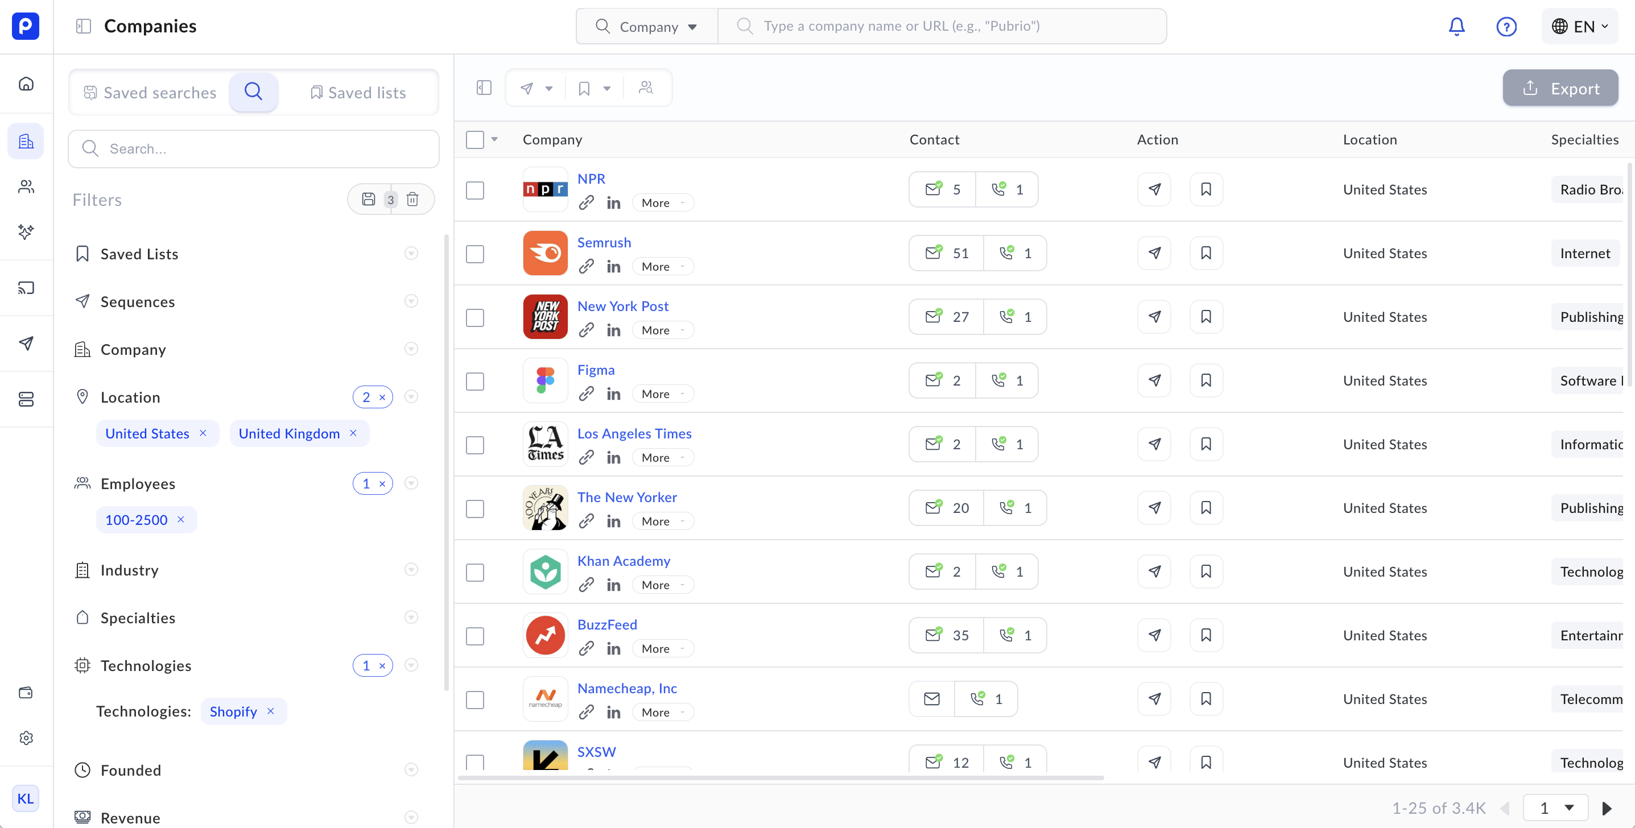Clear all filters with the trash icon

[x=412, y=199]
